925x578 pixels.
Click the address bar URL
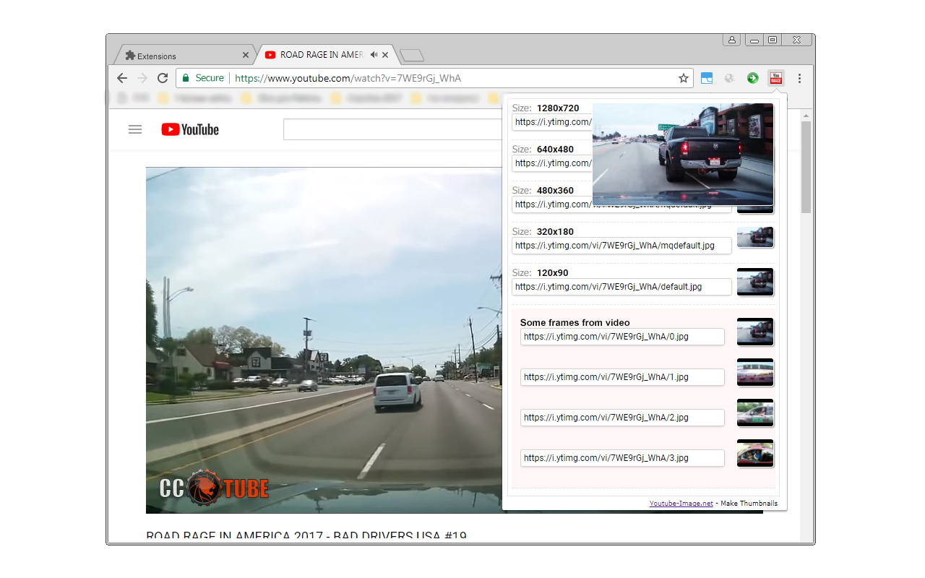348,78
